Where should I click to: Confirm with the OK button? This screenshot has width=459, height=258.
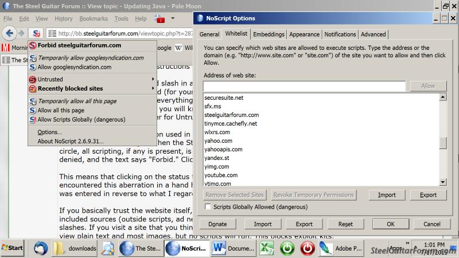(x=391, y=224)
